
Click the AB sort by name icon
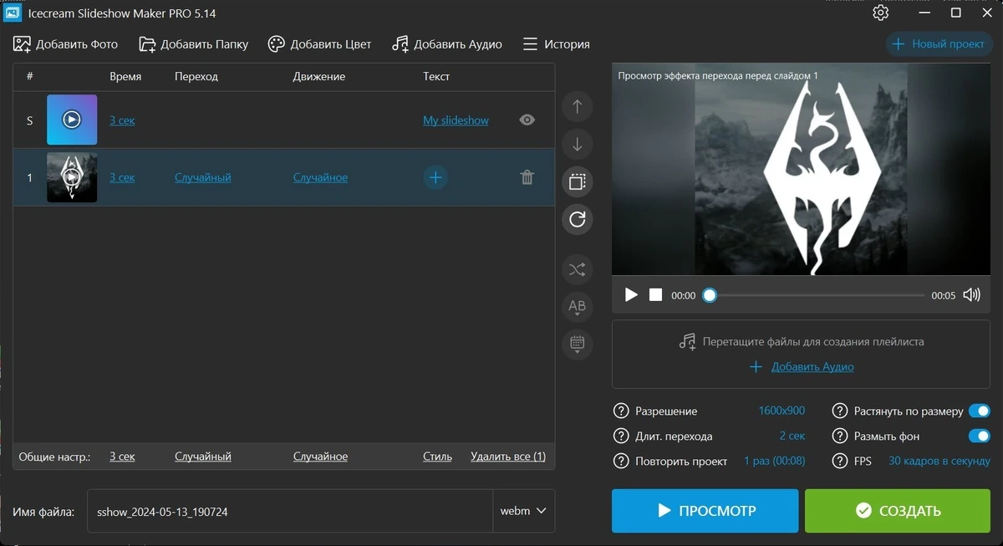coord(577,307)
